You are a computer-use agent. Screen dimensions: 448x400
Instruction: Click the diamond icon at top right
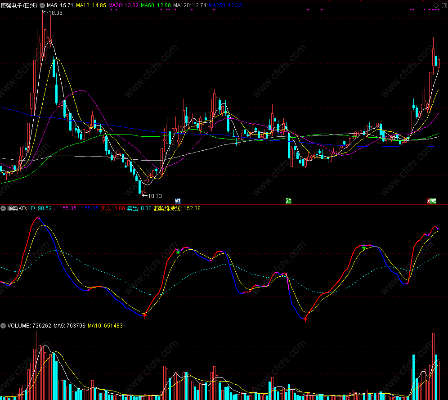tap(436, 5)
